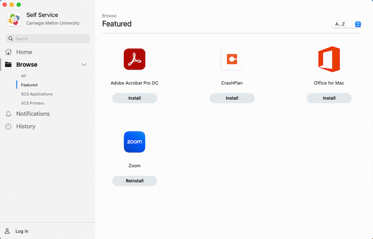Click the red window close button
The width and height of the screenshot is (373, 239).
click(4, 4)
